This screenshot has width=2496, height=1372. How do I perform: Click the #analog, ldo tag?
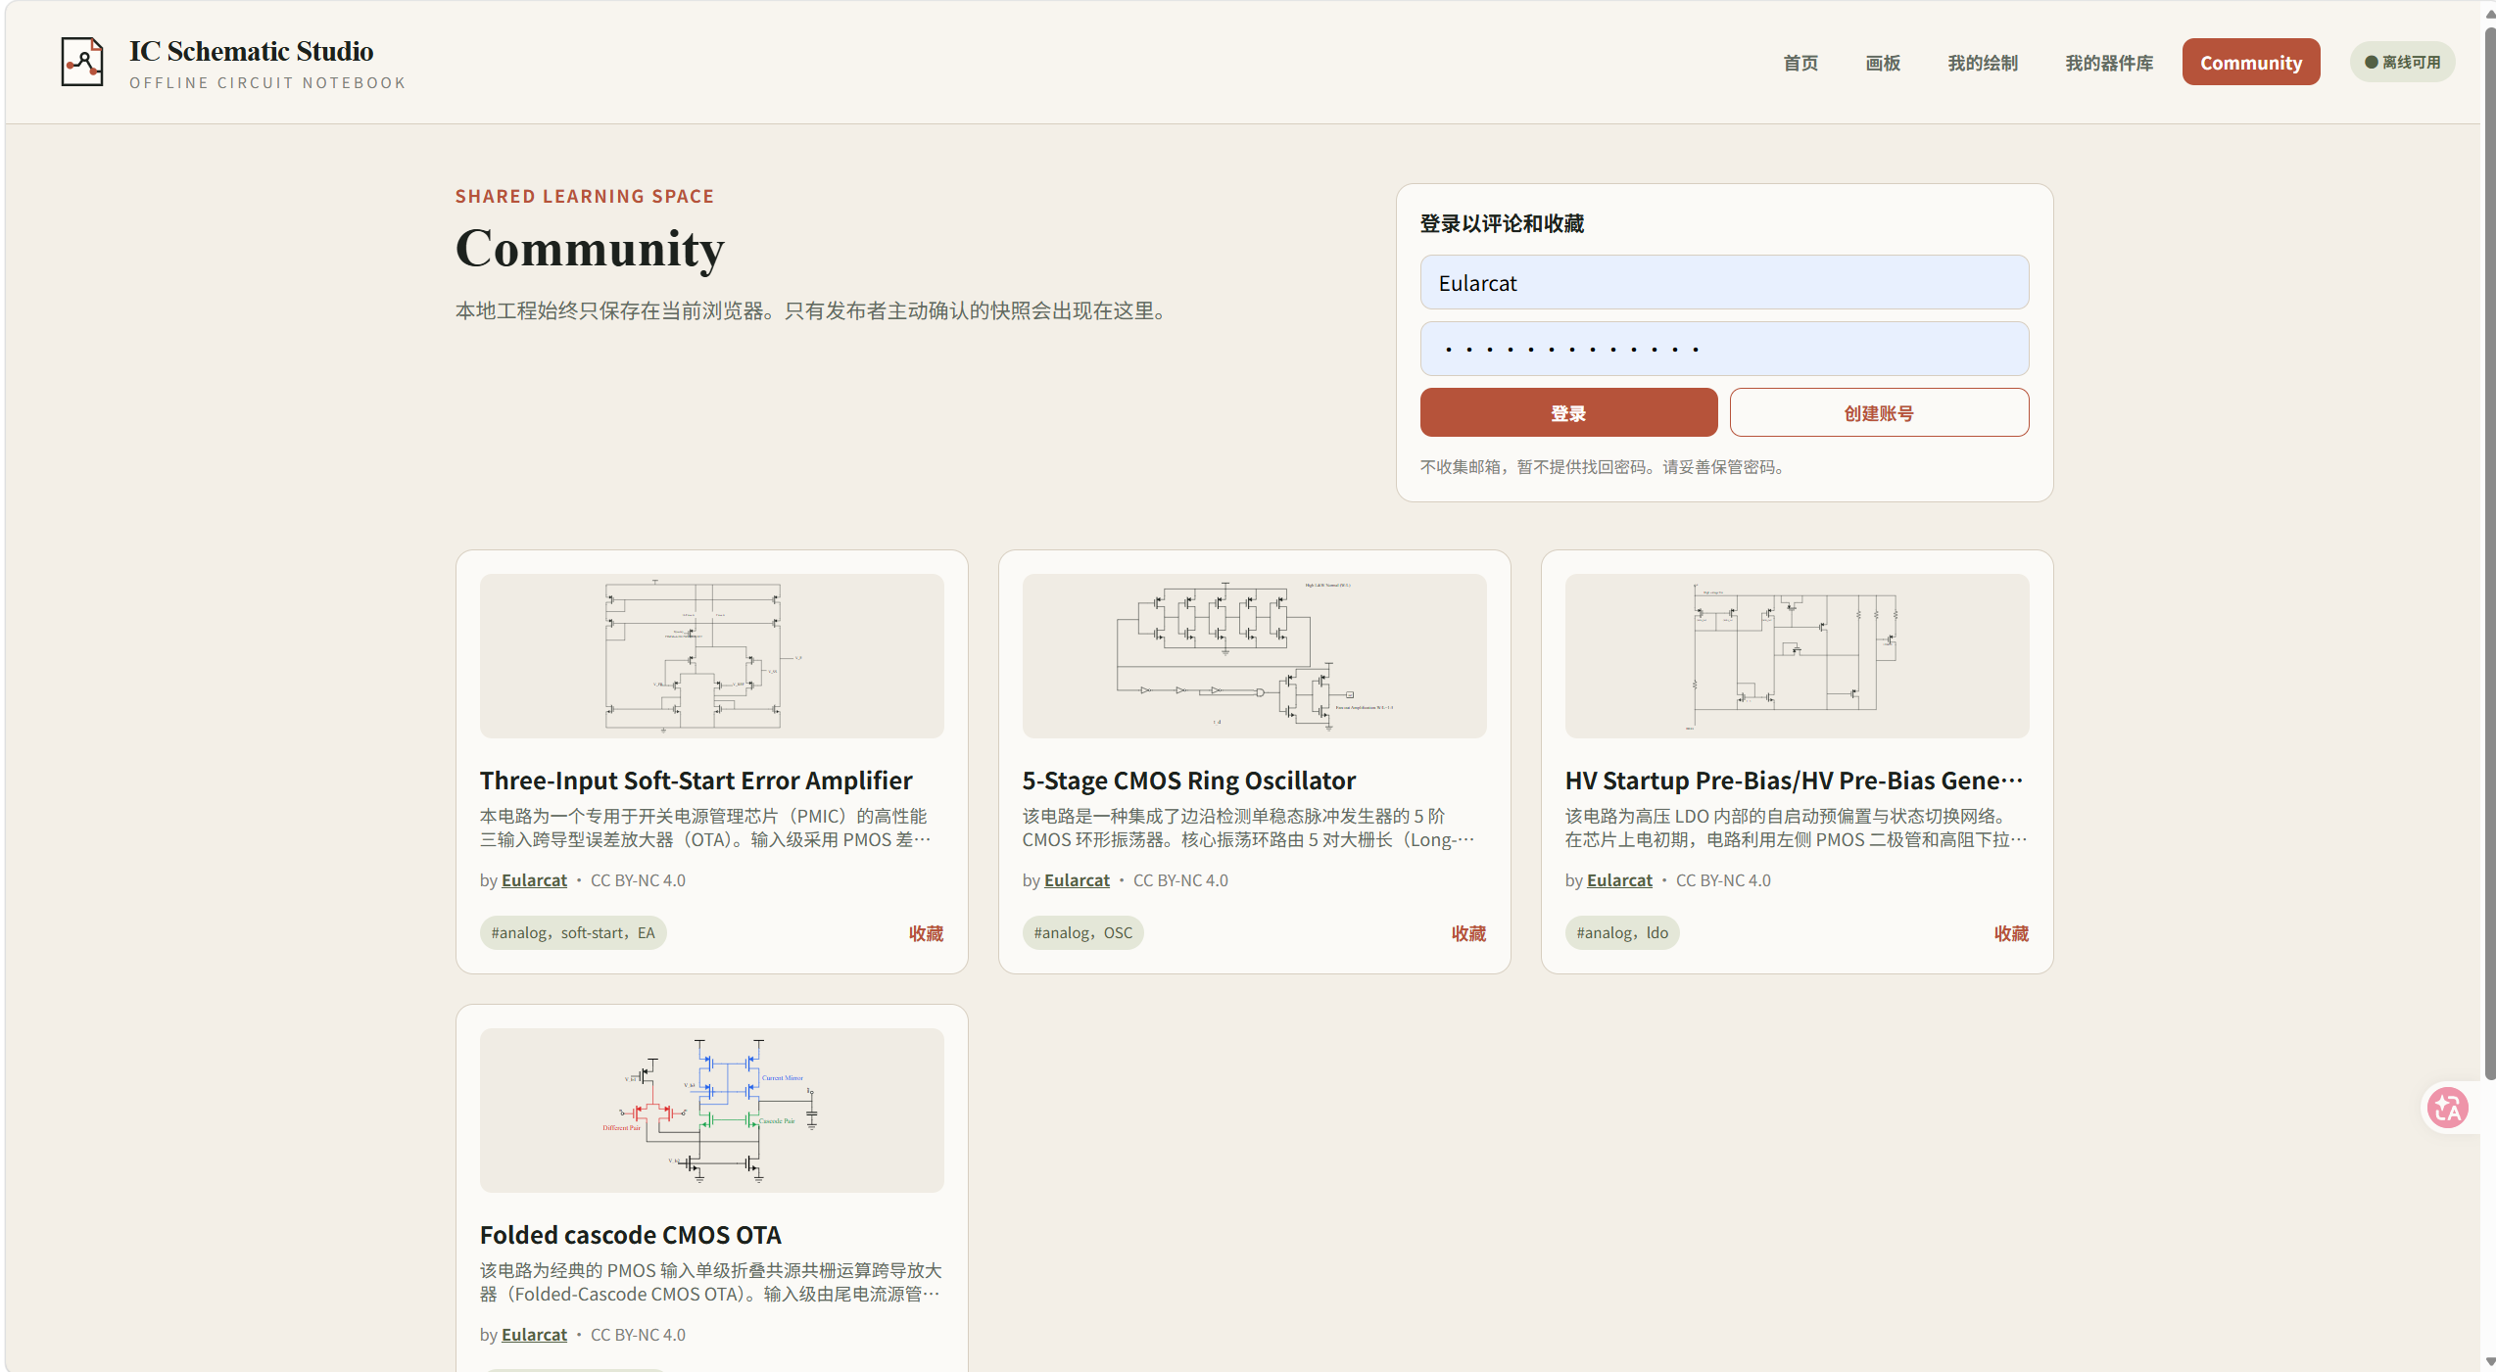pyautogui.click(x=1622, y=932)
